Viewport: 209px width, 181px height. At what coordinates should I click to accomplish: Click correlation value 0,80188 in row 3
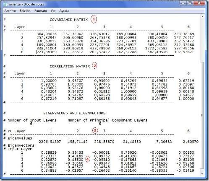click(186, 88)
